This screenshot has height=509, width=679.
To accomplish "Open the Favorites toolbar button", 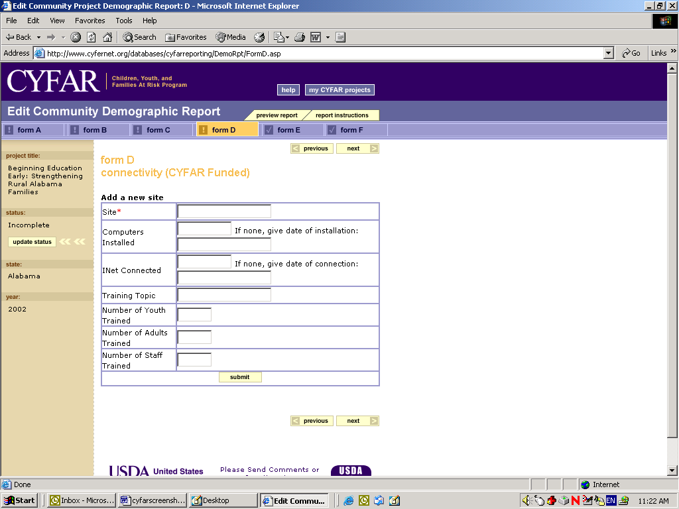I will pos(186,37).
